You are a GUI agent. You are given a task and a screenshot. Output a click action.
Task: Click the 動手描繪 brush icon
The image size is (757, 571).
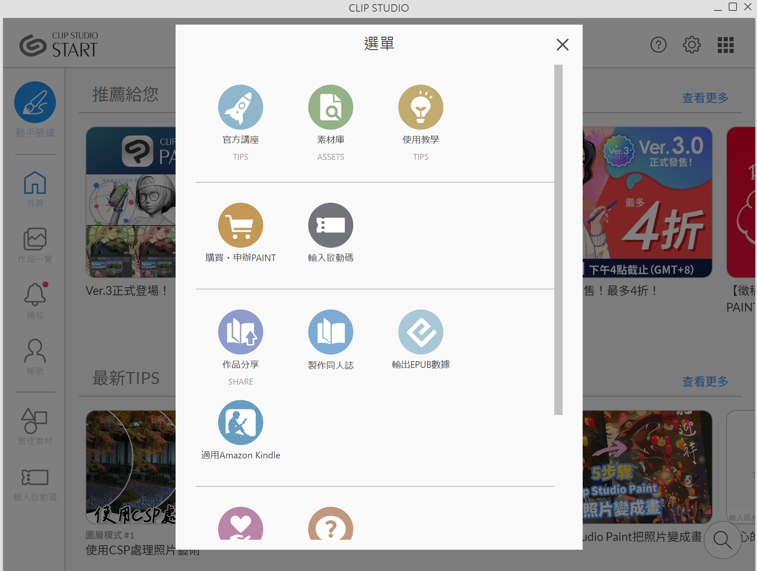(x=35, y=102)
